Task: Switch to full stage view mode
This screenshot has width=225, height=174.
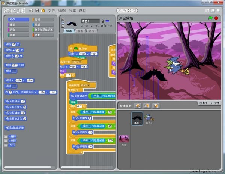Action: coord(213,10)
